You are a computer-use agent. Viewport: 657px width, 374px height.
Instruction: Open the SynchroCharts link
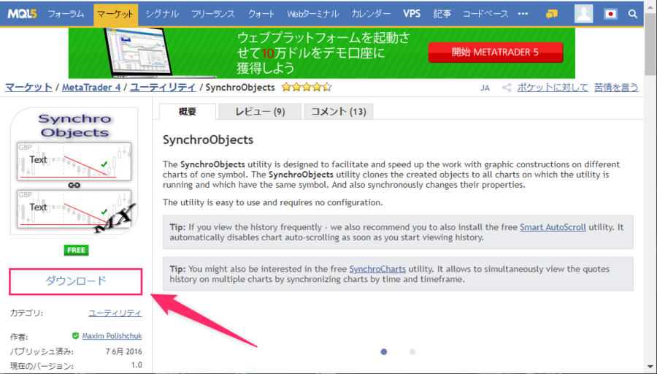click(x=377, y=270)
